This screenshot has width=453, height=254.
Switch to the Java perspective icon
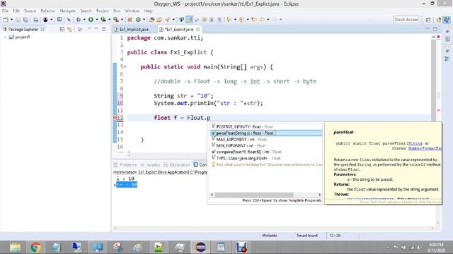[447, 20]
